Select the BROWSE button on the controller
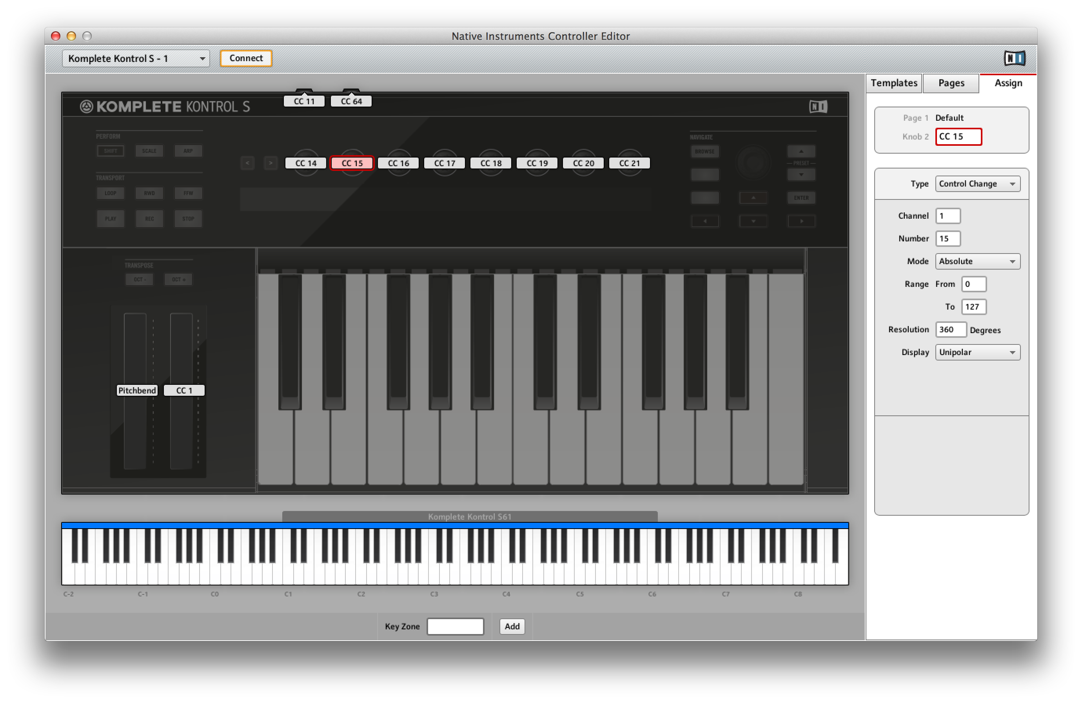This screenshot has width=1082, height=703. click(x=705, y=151)
